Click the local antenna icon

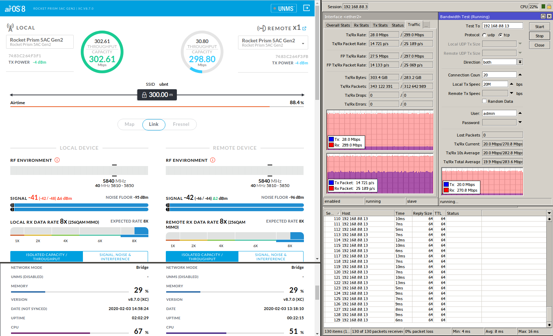pyautogui.click(x=10, y=27)
